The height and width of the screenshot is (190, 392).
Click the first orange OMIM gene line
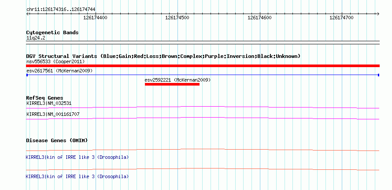click(x=203, y=150)
